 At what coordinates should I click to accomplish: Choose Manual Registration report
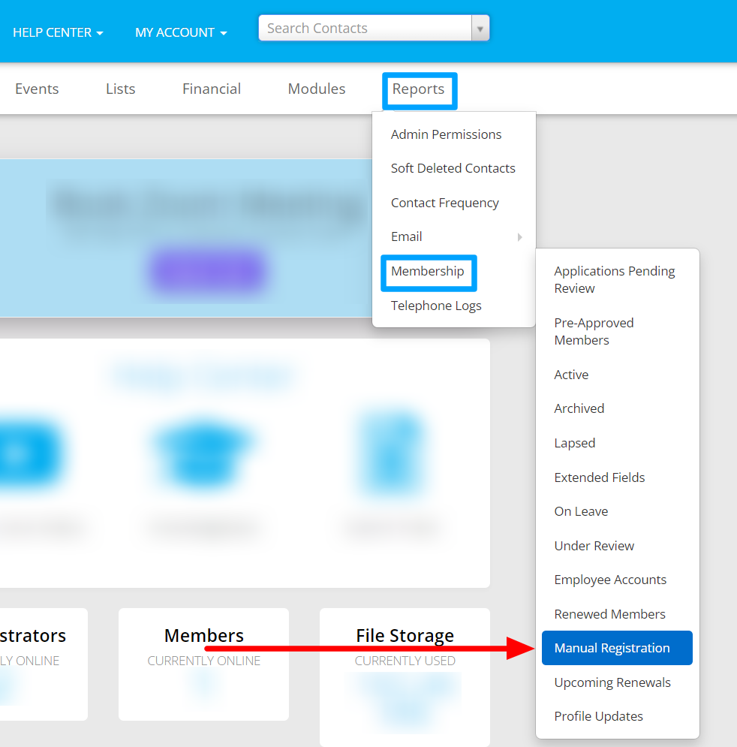click(x=617, y=648)
